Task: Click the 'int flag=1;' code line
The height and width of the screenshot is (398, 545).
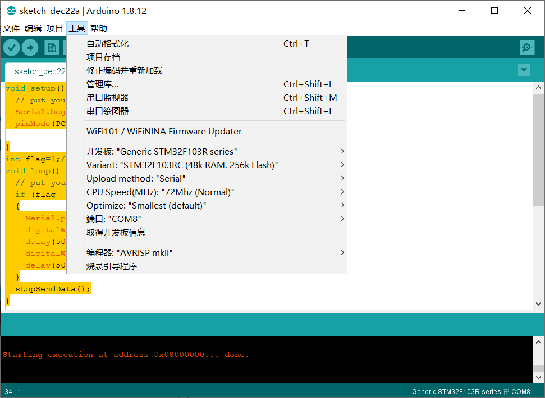Action: 35,159
